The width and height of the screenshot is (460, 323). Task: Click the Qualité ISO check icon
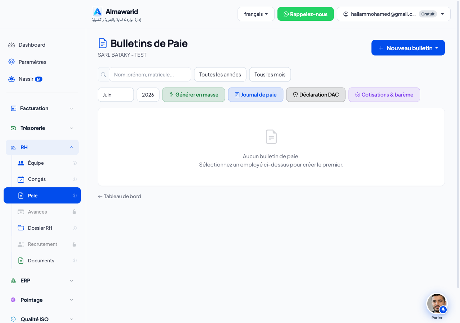[x=13, y=319]
